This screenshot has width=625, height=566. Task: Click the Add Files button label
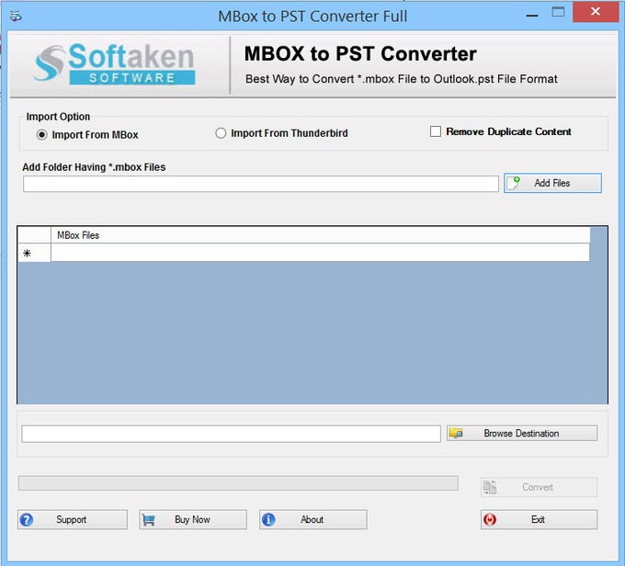click(x=552, y=183)
